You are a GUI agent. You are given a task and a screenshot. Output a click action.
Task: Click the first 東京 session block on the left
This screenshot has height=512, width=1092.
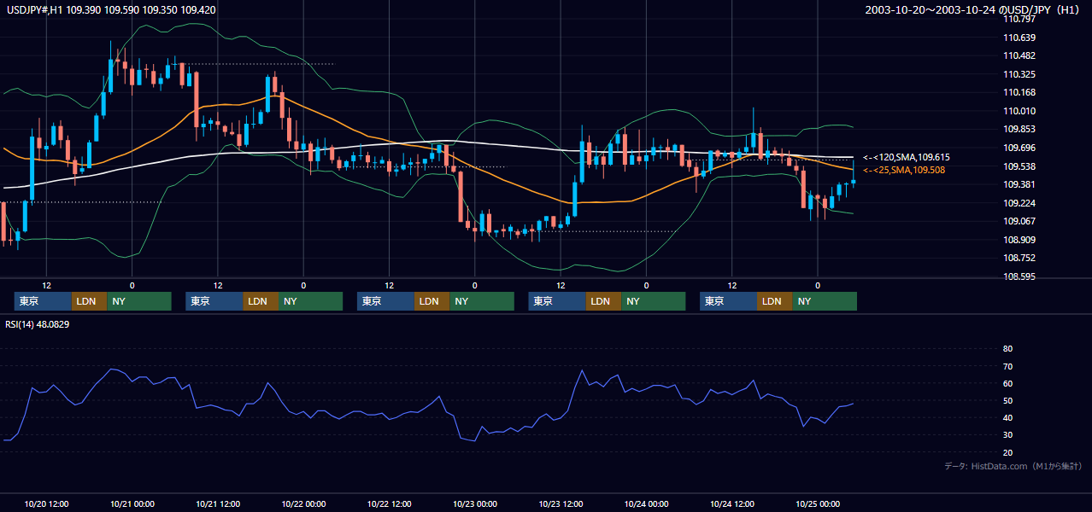[x=43, y=301]
